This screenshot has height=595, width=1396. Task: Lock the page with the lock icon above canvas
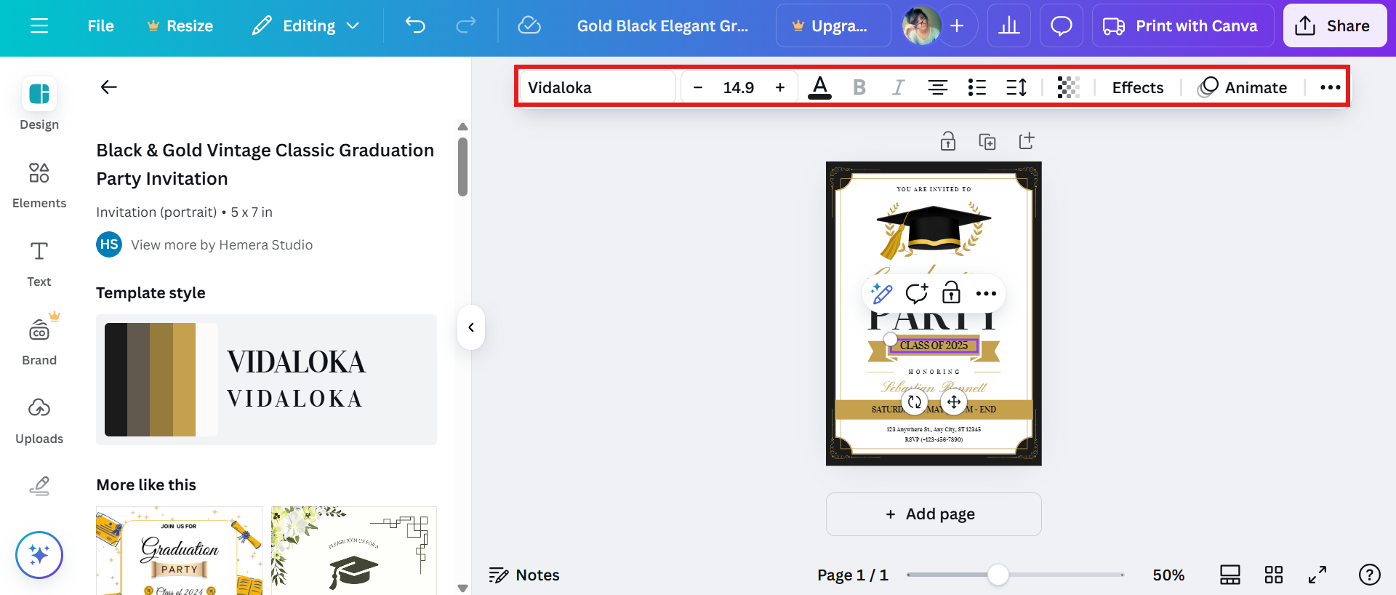click(x=948, y=141)
